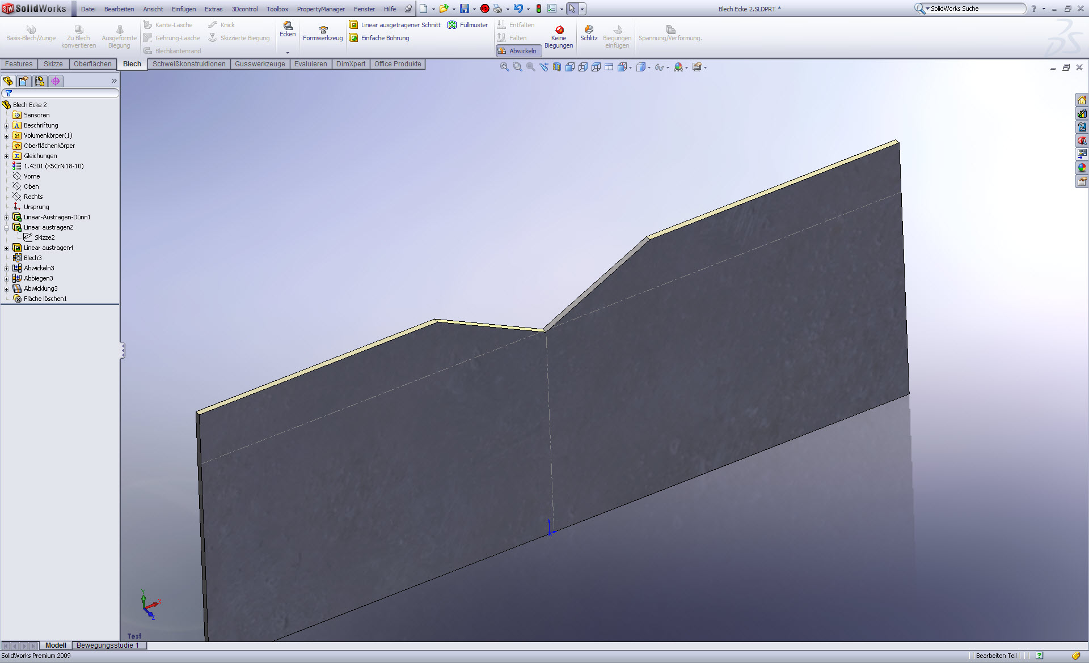Click the red Rebuild record button
The height and width of the screenshot is (663, 1089).
click(484, 8)
